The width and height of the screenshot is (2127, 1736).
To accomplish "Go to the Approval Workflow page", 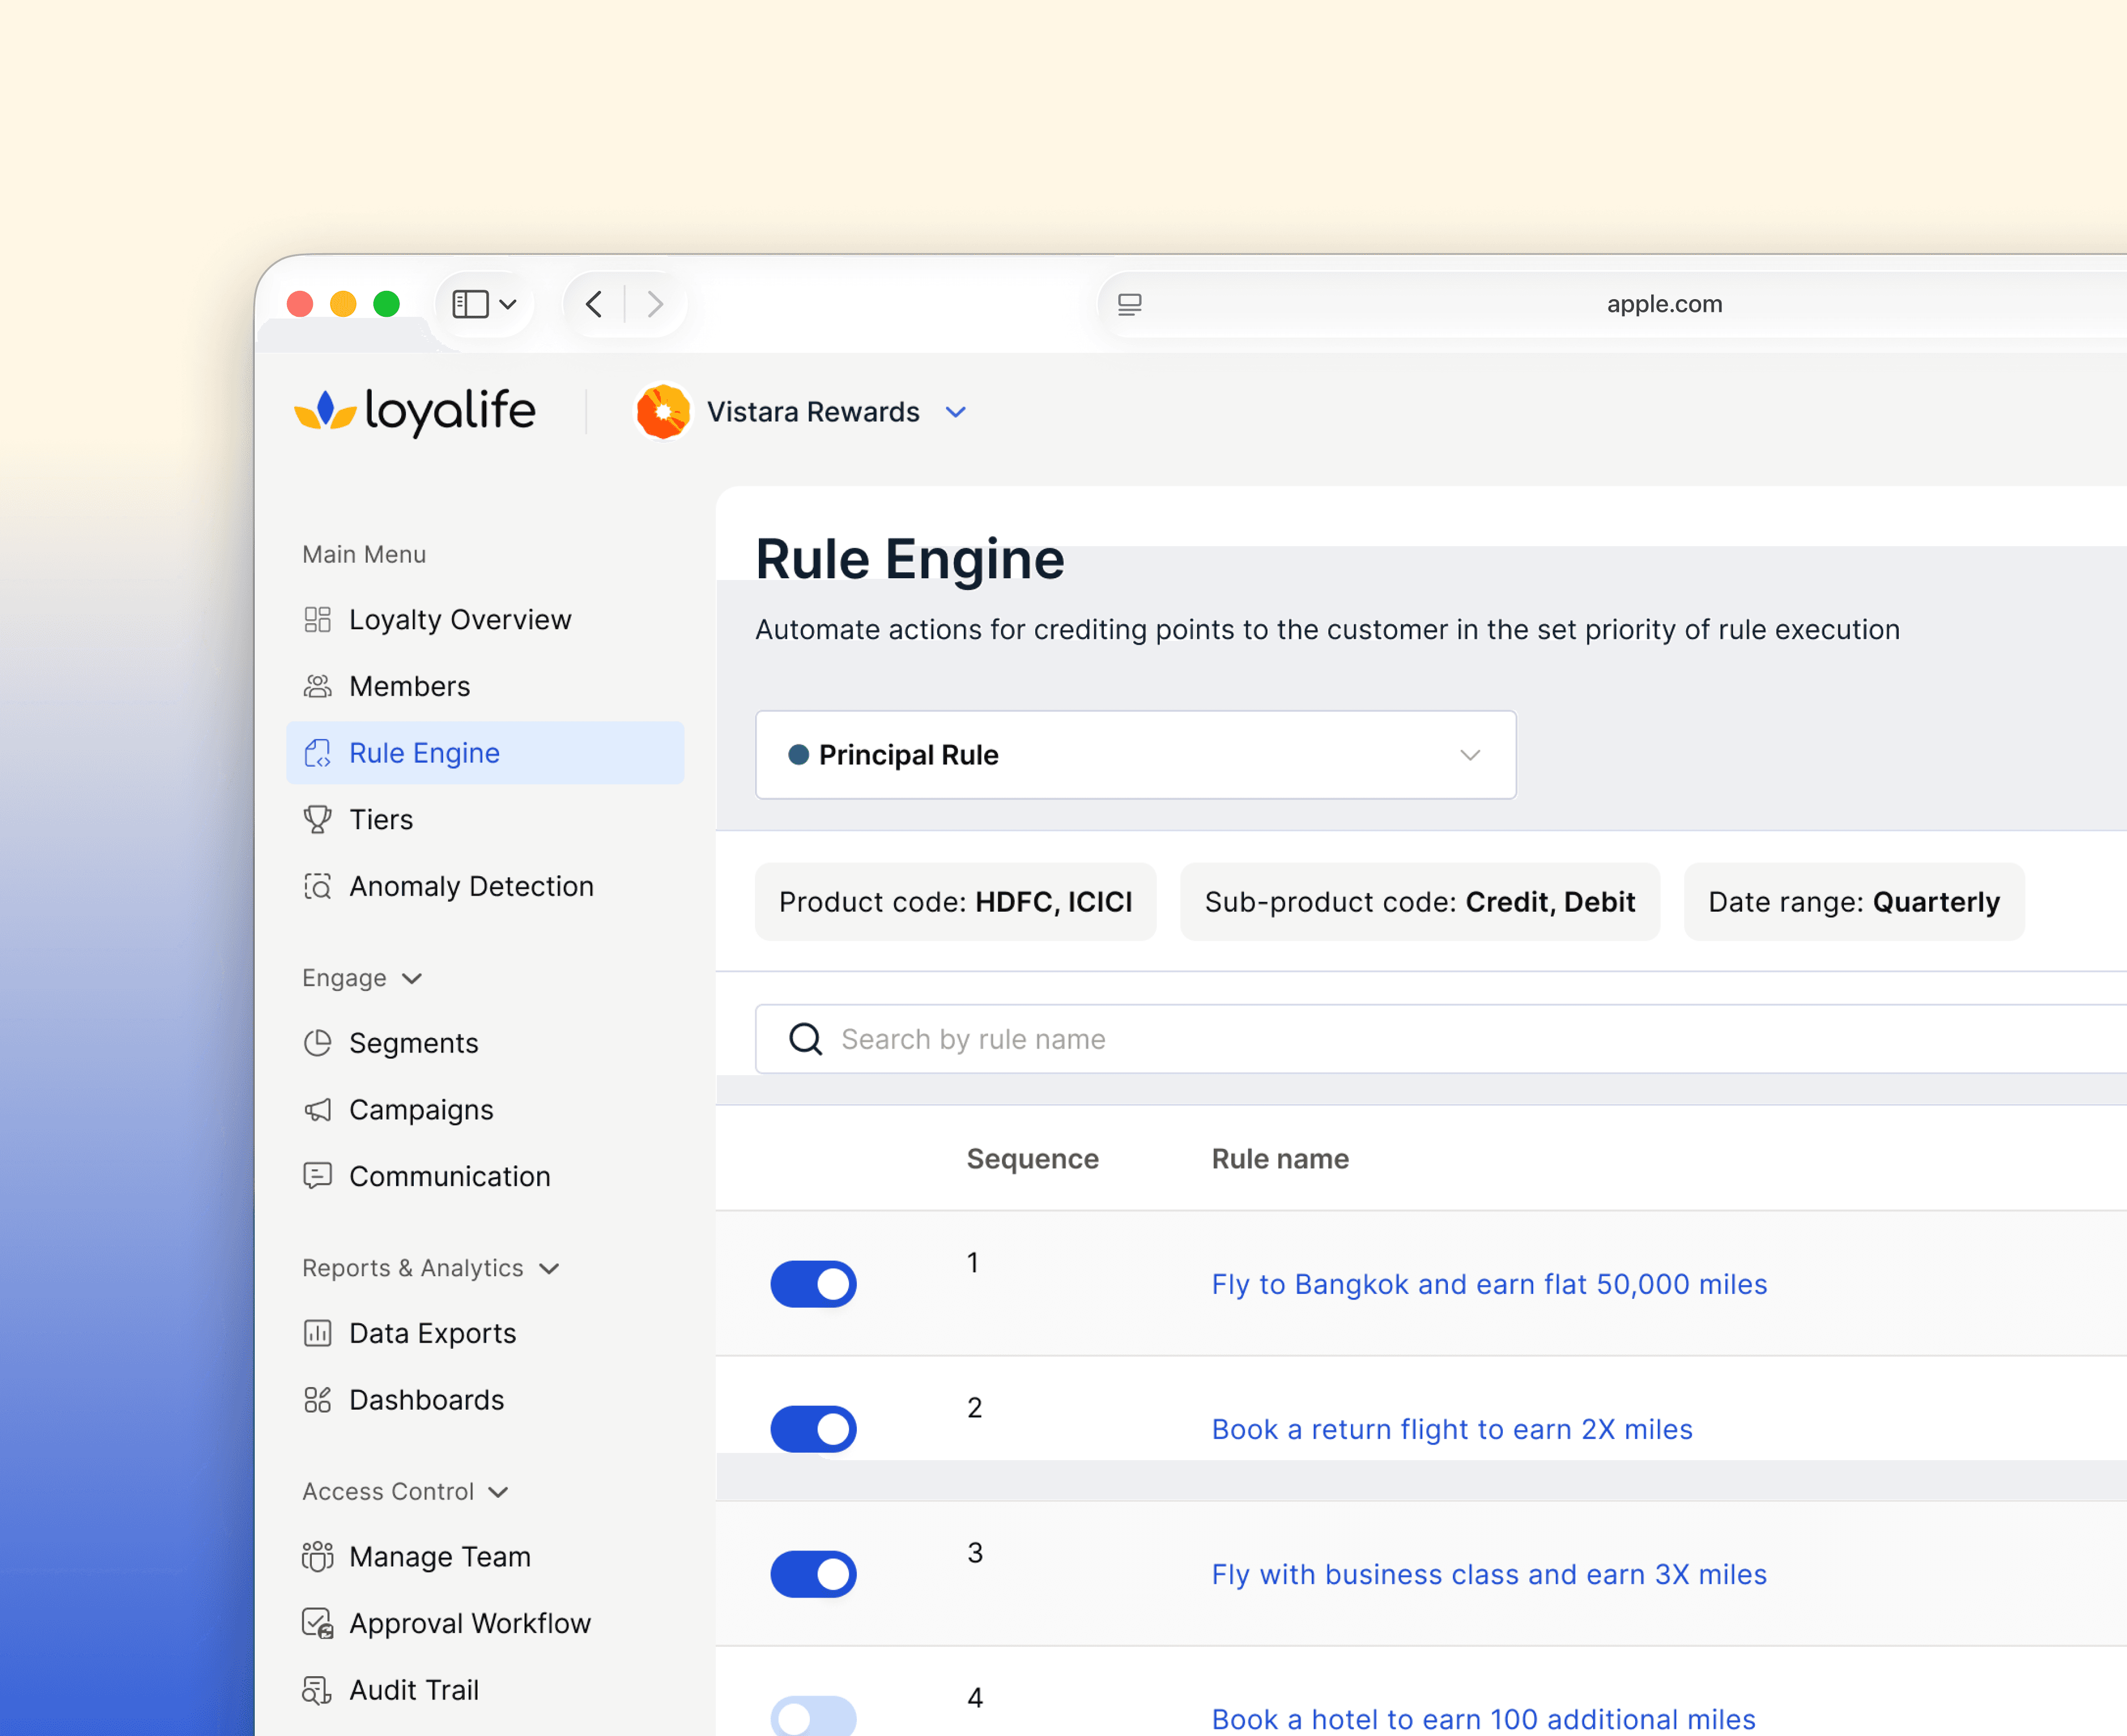I will pos(469,1623).
